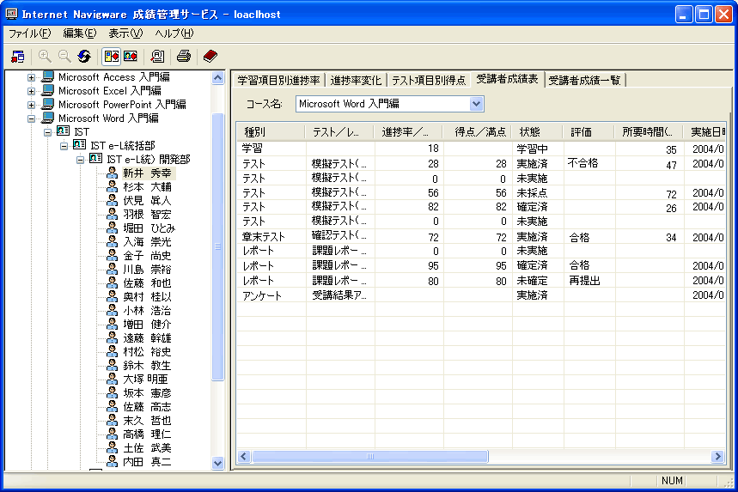Screen dimensions: 738x492
Task: Expand the Microsoft Excel 入門編 tree node
Action: pos(31,91)
